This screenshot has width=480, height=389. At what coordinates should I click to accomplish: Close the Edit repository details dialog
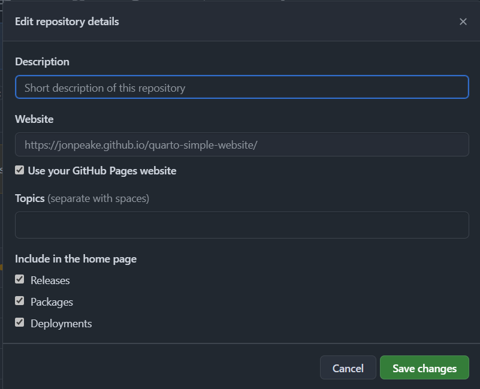463,22
